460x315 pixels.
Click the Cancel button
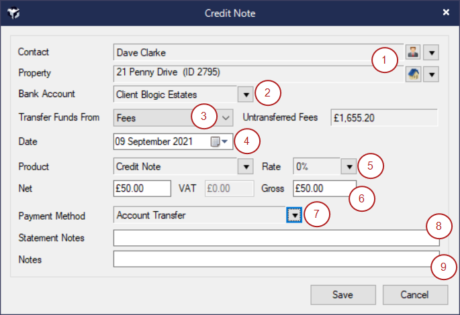[414, 295]
